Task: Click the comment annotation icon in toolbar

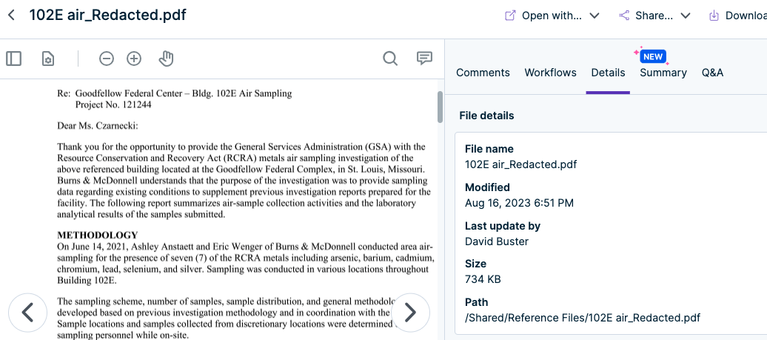Action: 424,59
